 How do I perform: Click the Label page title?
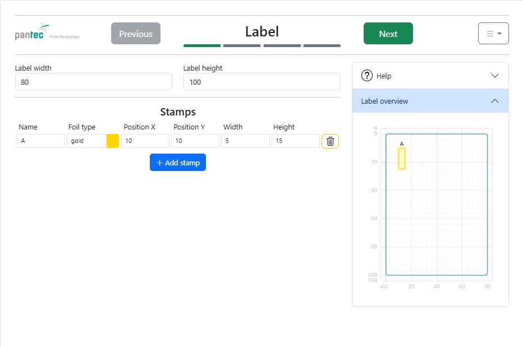(x=262, y=31)
